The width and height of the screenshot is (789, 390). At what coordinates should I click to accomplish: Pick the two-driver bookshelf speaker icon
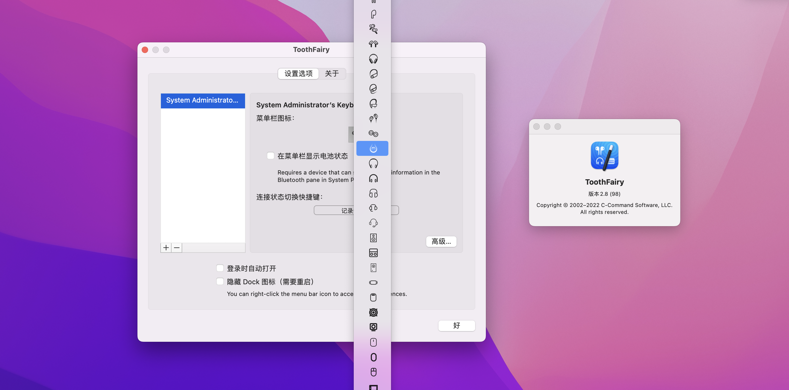click(373, 238)
